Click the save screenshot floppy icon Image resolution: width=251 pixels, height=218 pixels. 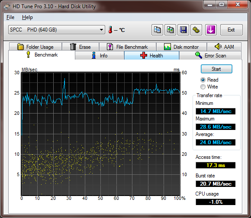(x=183, y=30)
